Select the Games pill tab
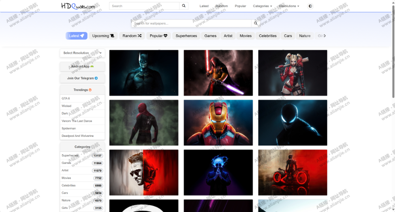The width and height of the screenshot is (395, 212). pos(211,36)
